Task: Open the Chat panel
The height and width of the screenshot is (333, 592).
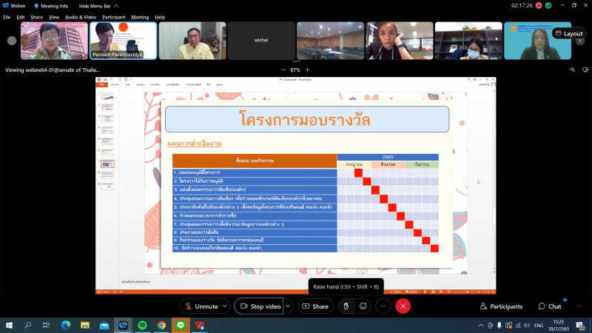Action: point(550,306)
